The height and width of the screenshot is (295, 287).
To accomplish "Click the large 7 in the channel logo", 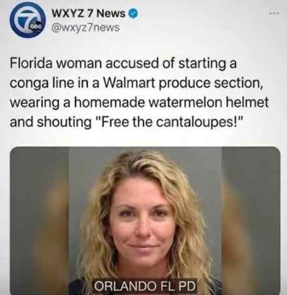I will pos(27,20).
